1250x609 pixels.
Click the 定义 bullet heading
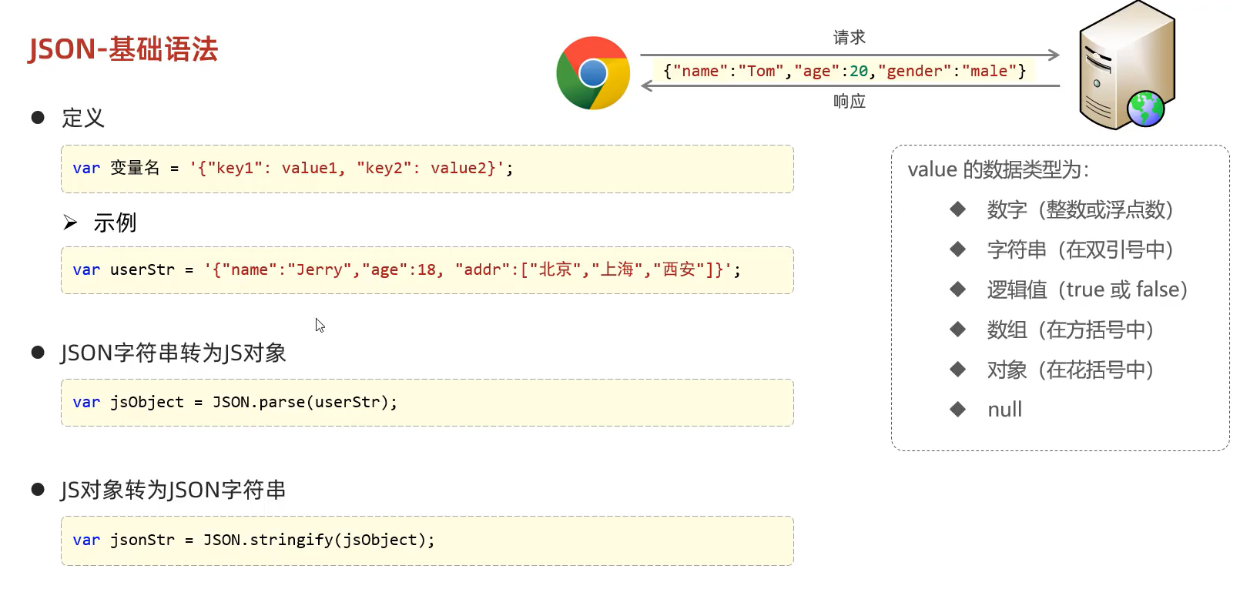[83, 118]
